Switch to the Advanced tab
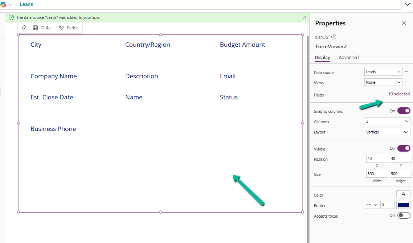 tap(348, 57)
